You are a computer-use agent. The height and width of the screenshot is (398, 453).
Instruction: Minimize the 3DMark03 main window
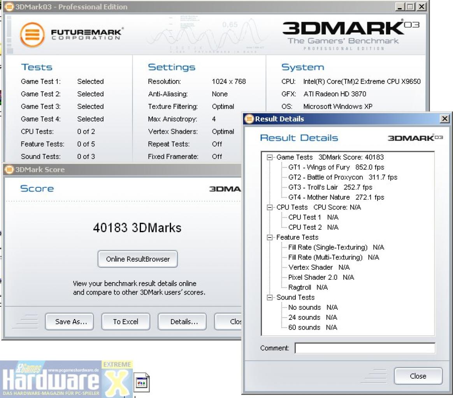coord(400,7)
